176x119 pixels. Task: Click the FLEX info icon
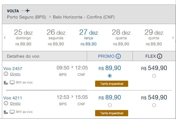pos(159,56)
